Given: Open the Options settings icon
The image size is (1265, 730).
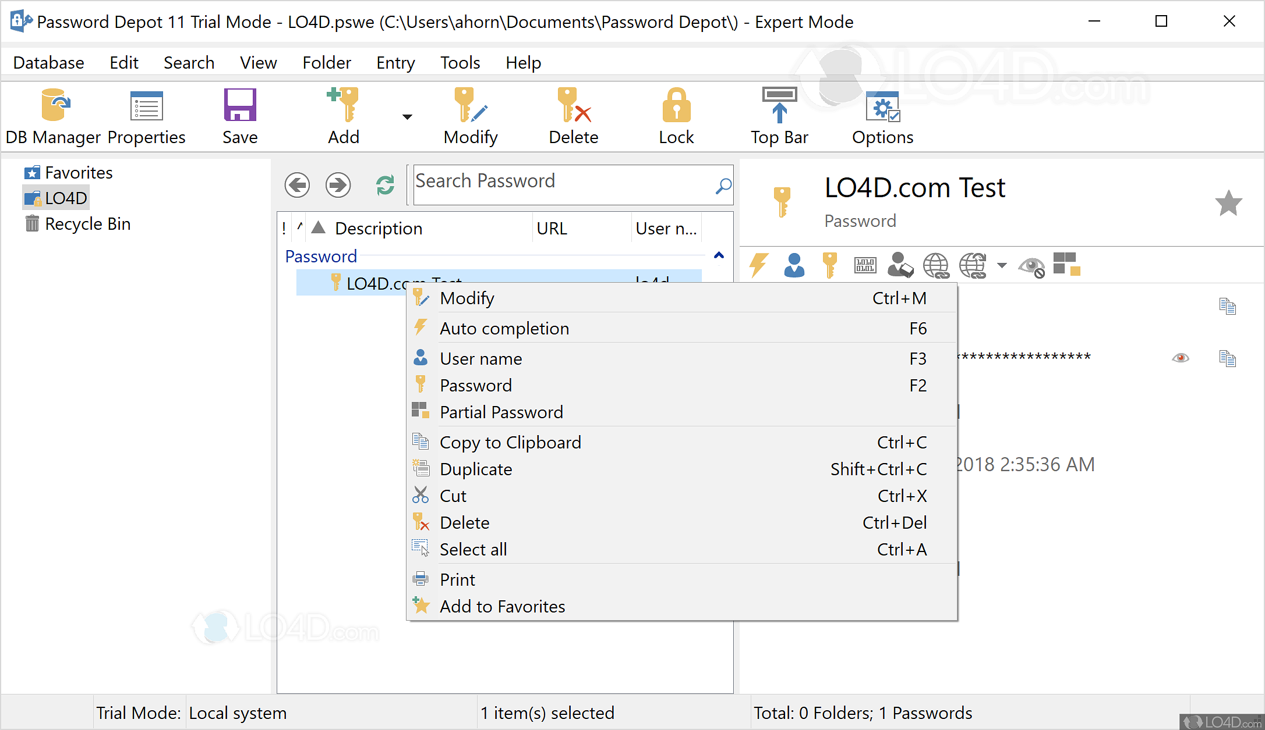Looking at the screenshot, I should pyautogui.click(x=882, y=107).
